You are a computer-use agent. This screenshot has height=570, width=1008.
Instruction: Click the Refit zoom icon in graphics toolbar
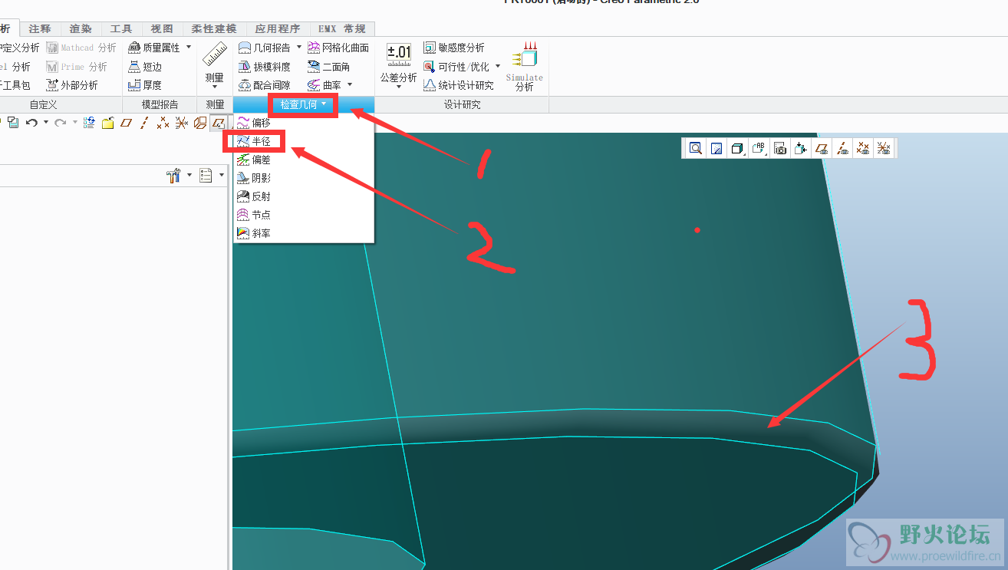[x=695, y=148]
